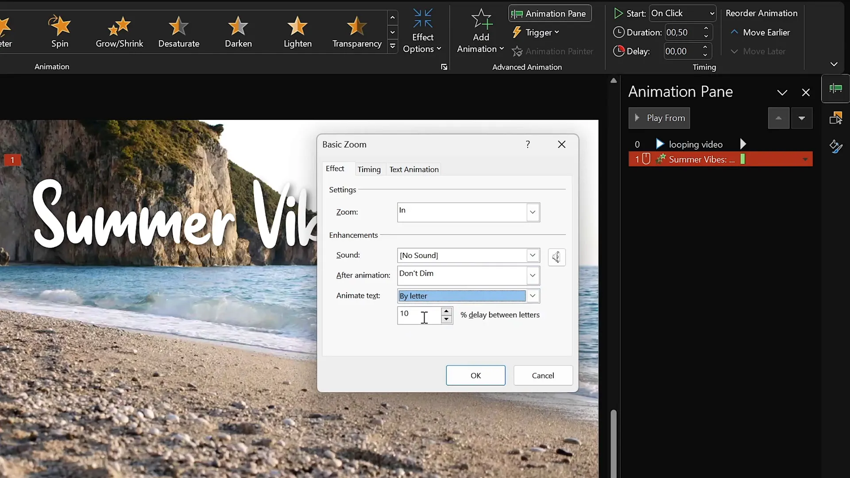The height and width of the screenshot is (478, 850).
Task: Move animation up in pane list
Action: tap(778, 118)
